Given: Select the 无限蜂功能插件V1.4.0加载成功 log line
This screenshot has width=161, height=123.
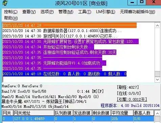Looking at the screenshot, I should [54, 63].
